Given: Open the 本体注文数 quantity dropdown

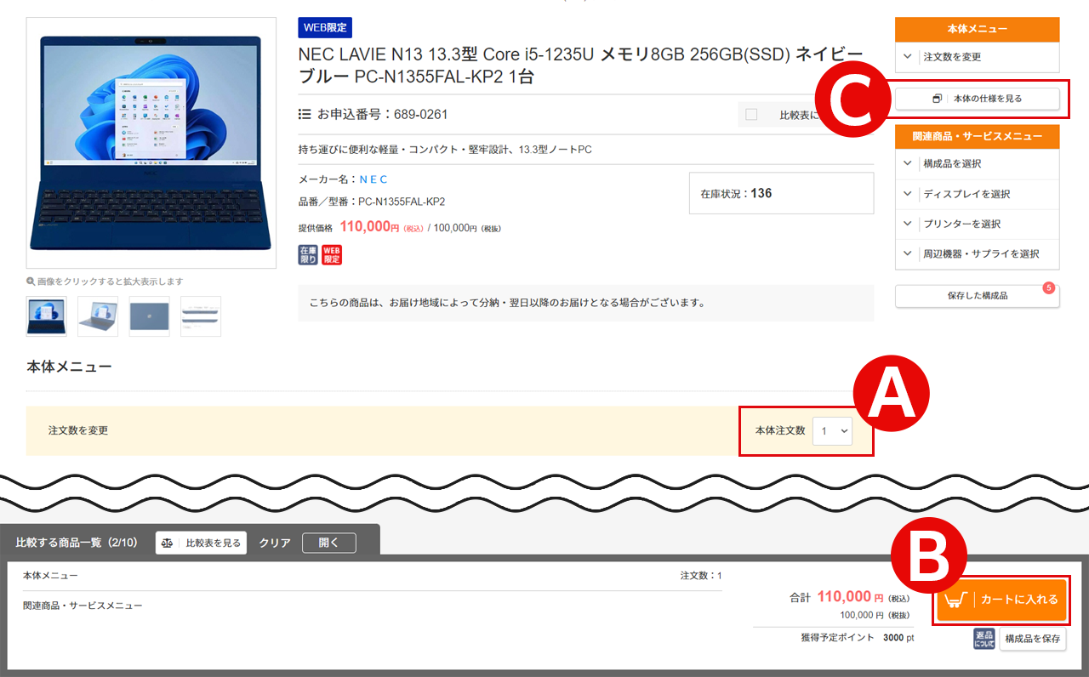Looking at the screenshot, I should coord(832,431).
